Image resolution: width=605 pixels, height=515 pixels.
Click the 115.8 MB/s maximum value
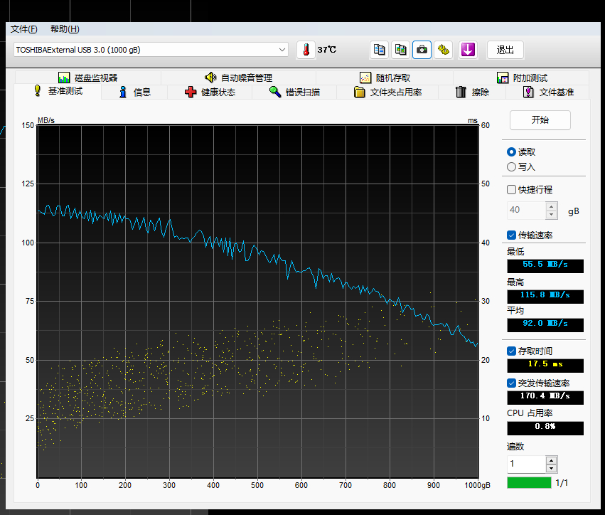point(545,296)
